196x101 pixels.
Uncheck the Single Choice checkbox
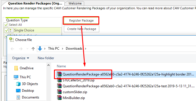coord(6,30)
